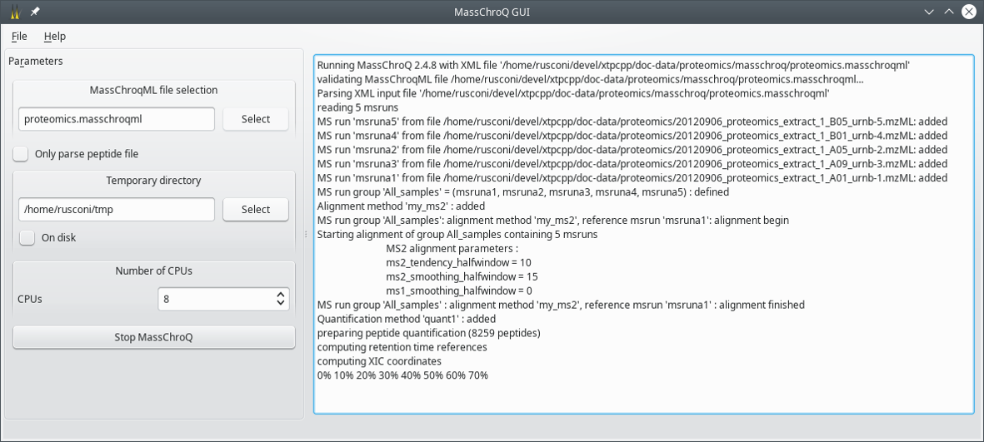Increase CPUs count with up arrow
Viewport: 984px width, 442px height.
[281, 294]
